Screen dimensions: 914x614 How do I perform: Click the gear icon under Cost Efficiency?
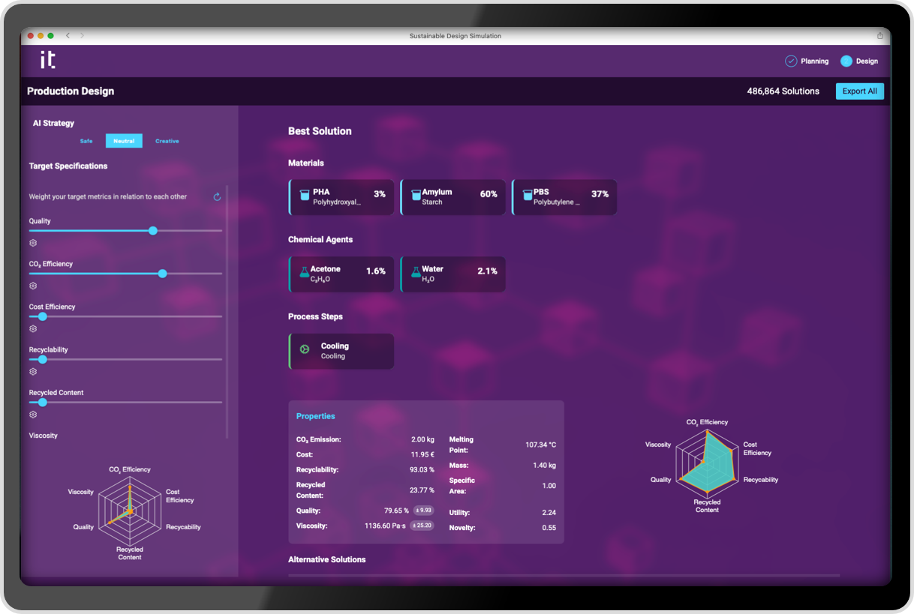point(33,328)
